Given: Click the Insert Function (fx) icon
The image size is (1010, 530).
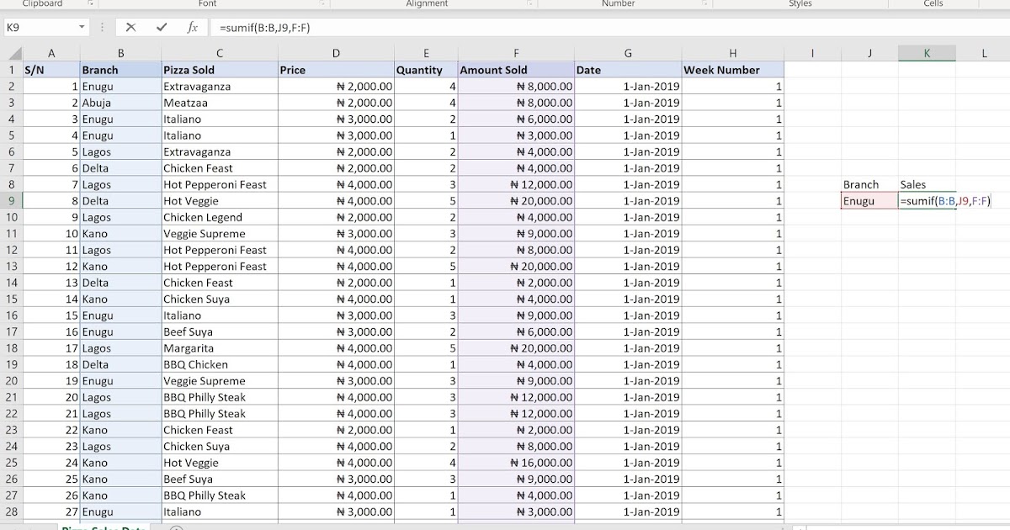Looking at the screenshot, I should [191, 26].
